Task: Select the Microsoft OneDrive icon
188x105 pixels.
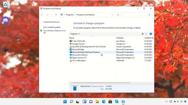Action: coord(71,55)
